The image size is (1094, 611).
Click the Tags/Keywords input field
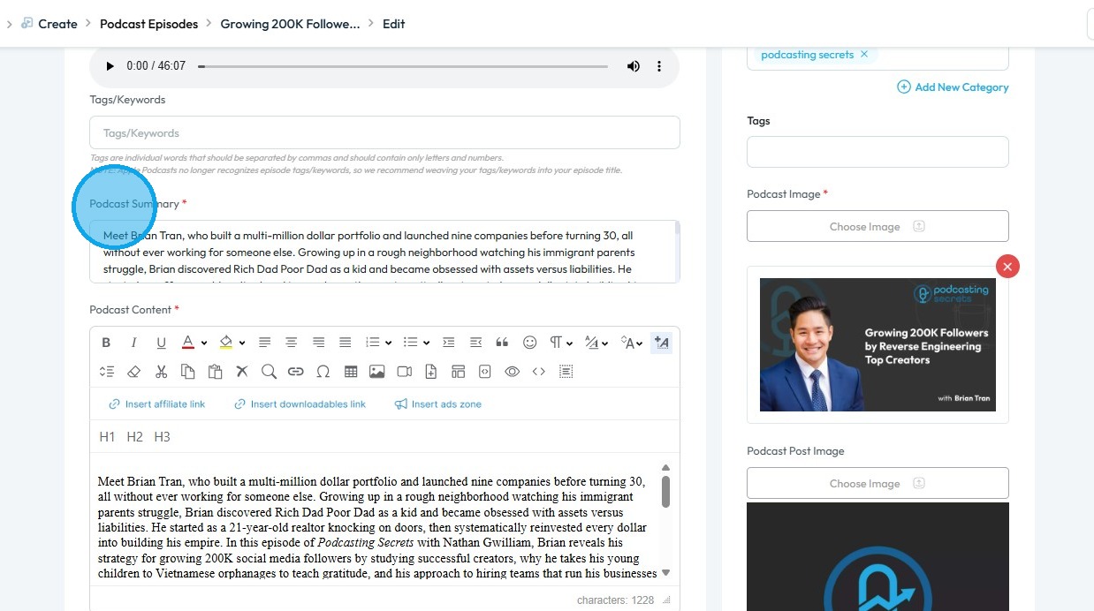tap(384, 132)
